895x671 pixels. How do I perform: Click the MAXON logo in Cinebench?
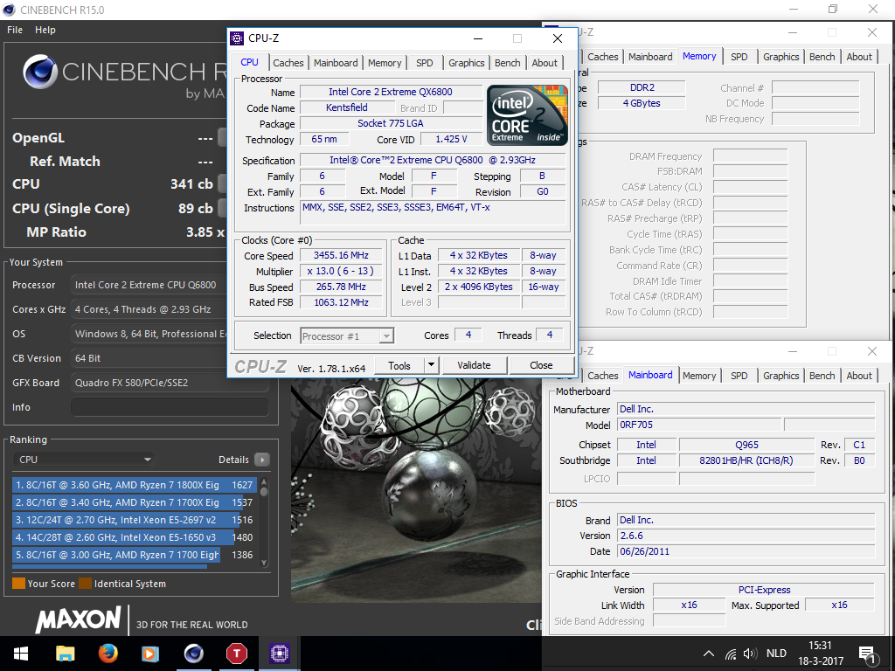click(78, 619)
